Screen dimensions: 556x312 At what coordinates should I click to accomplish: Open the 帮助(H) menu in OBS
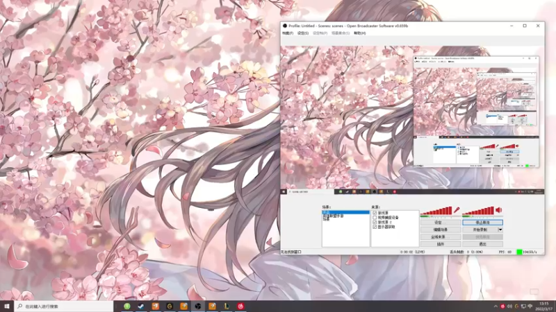[x=359, y=33]
